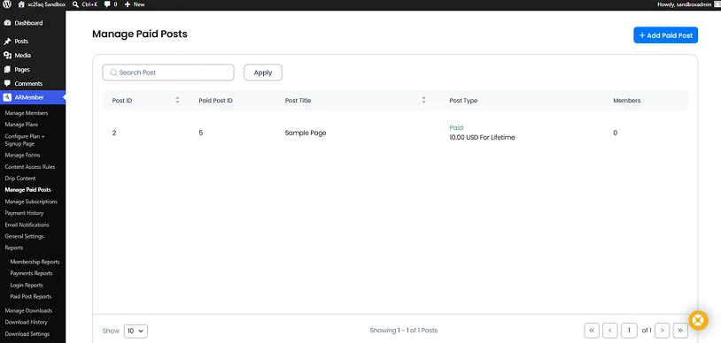The image size is (721, 343).
Task: Open Download History
Action: (x=27, y=322)
